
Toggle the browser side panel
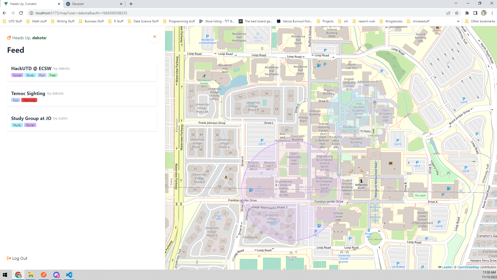475,13
